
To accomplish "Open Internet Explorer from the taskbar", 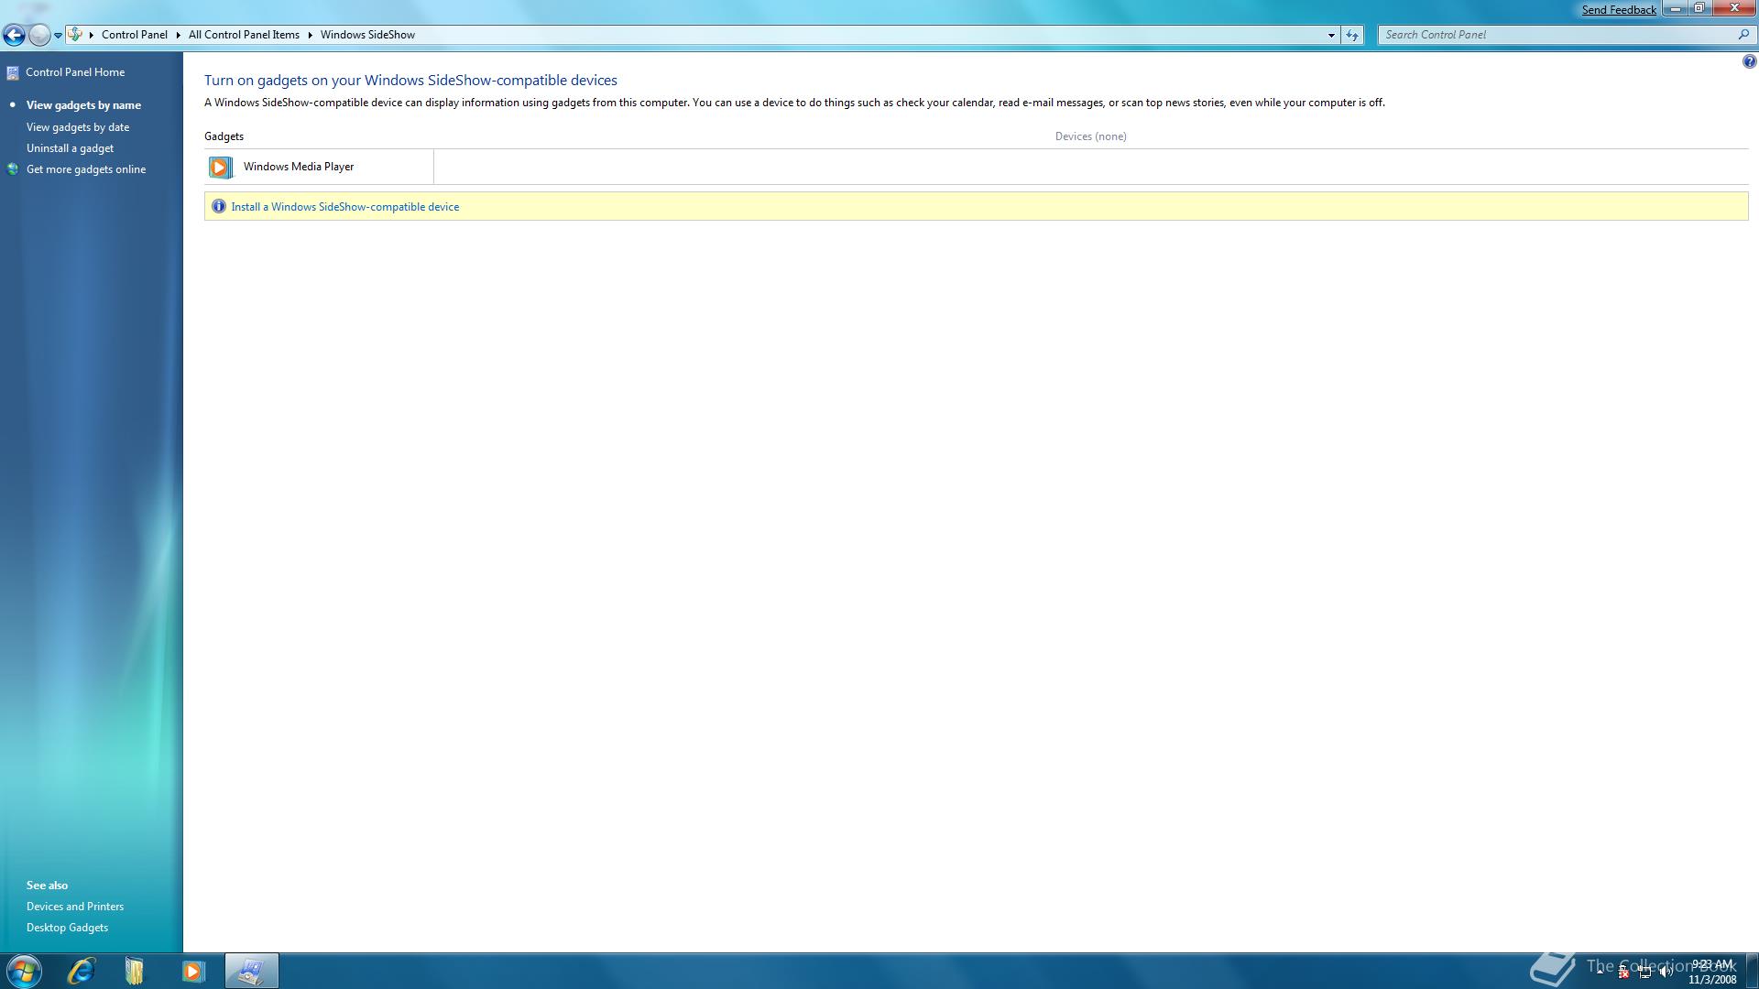I will 81,971.
